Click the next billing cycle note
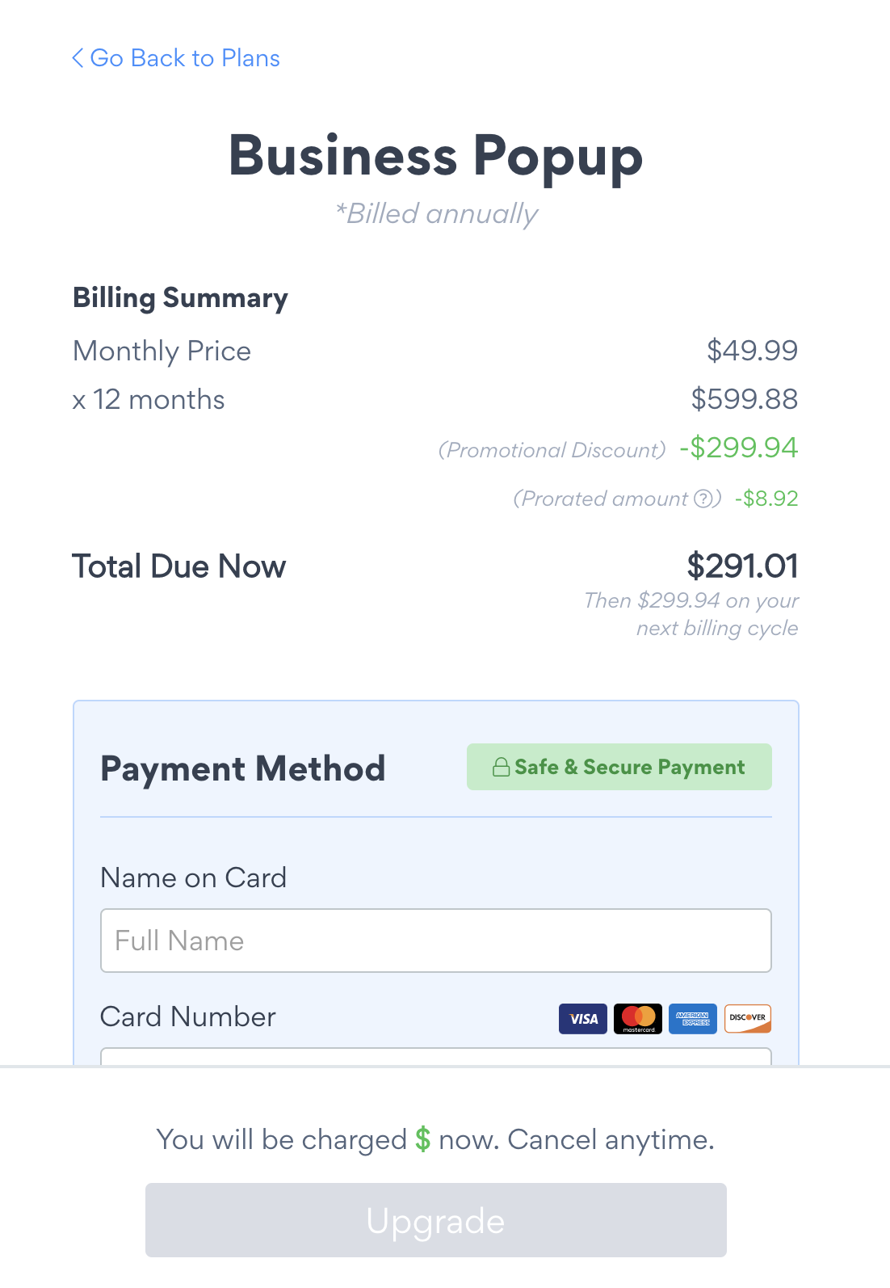 pyautogui.click(x=691, y=614)
